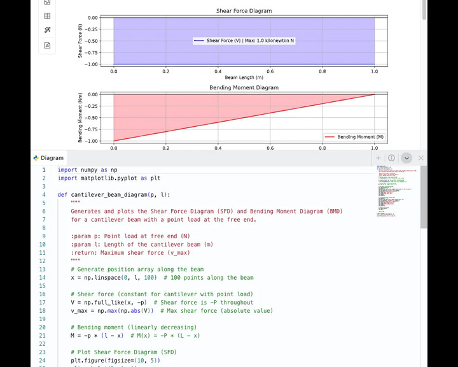
Task: Click the code editor vertical scrollbar
Action: (424, 197)
